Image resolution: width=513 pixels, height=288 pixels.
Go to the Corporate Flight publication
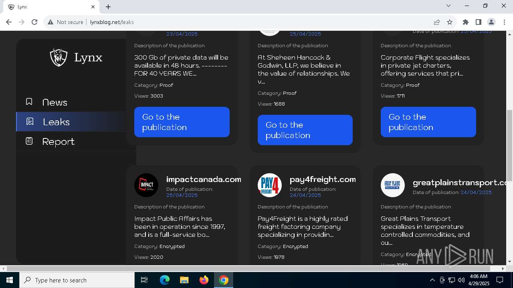(x=428, y=122)
